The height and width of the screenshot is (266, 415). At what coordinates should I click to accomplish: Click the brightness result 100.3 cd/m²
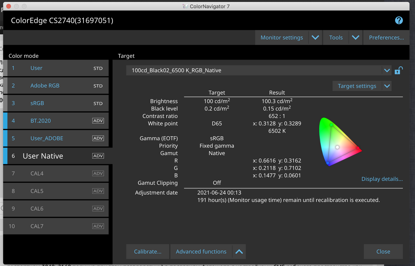pos(277,101)
